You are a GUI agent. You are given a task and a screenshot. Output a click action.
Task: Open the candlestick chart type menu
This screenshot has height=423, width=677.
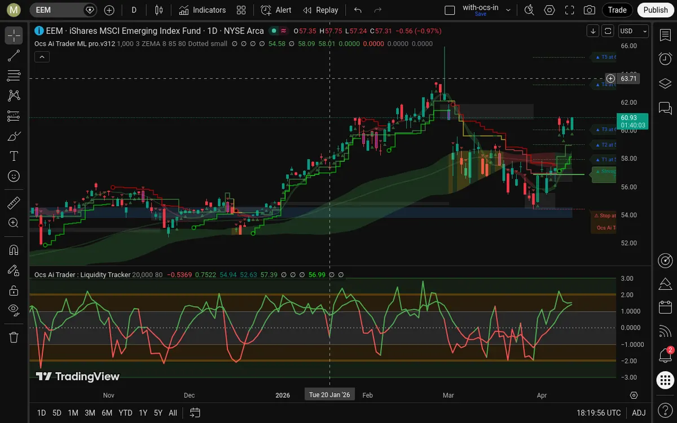[159, 10]
